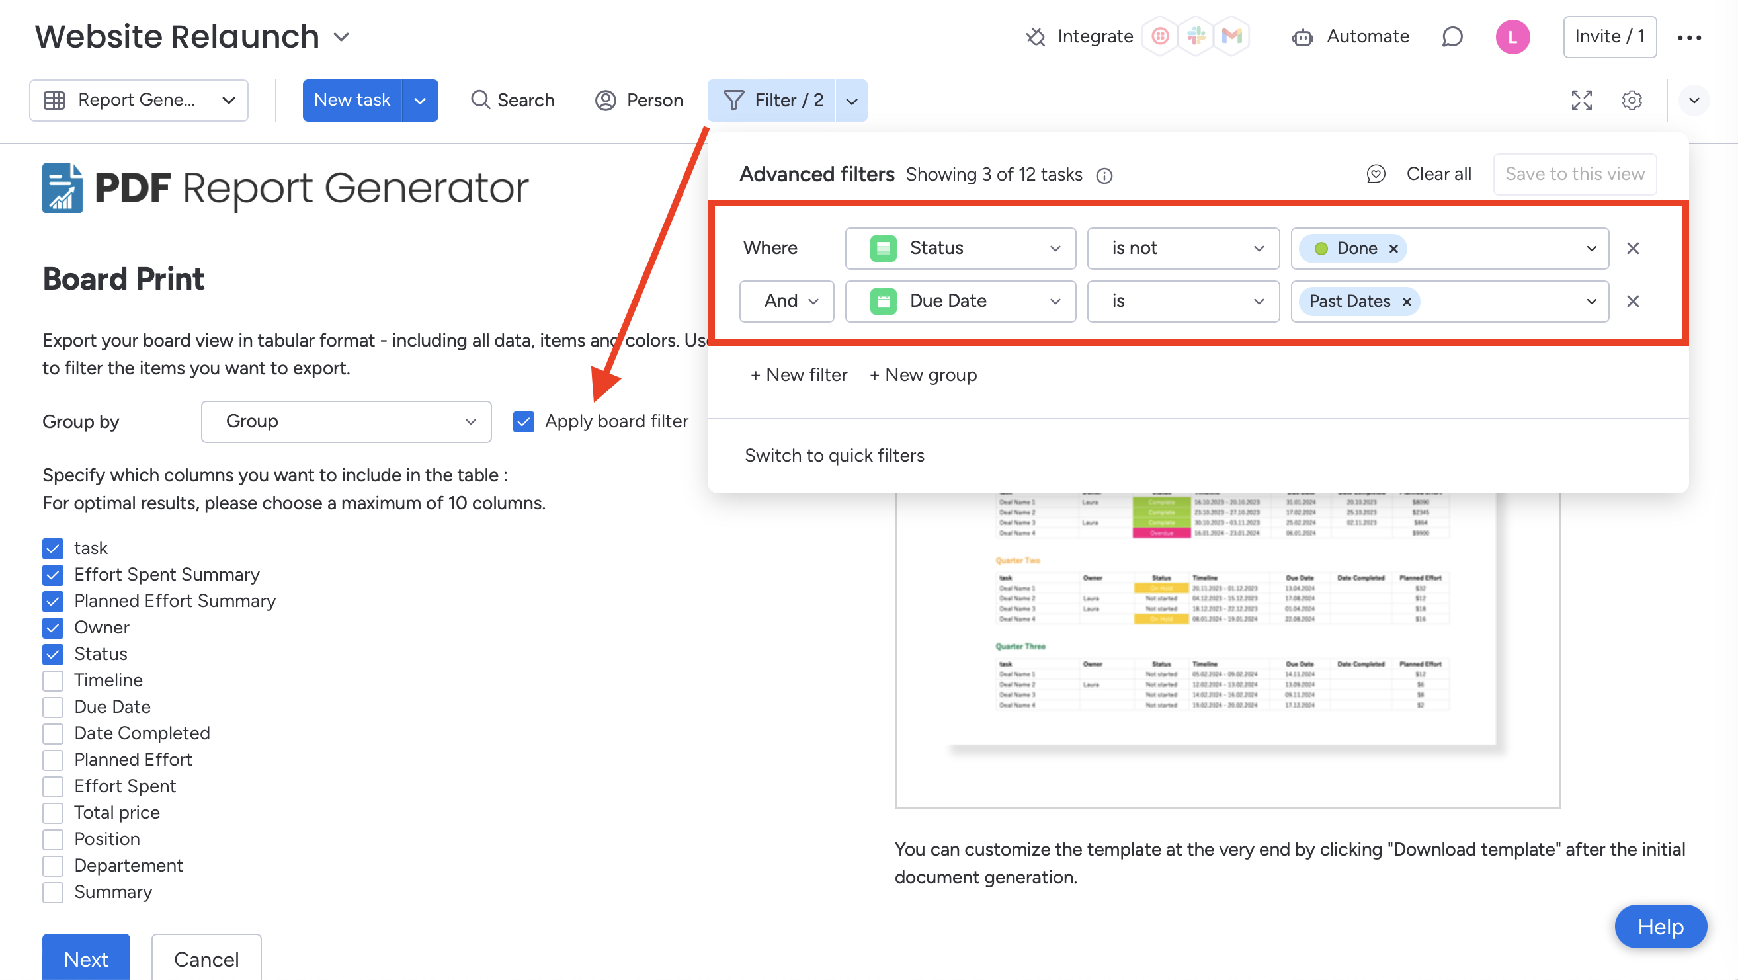Screen dimensions: 1738x980
Task: Open the Group by dropdown
Action: [346, 421]
